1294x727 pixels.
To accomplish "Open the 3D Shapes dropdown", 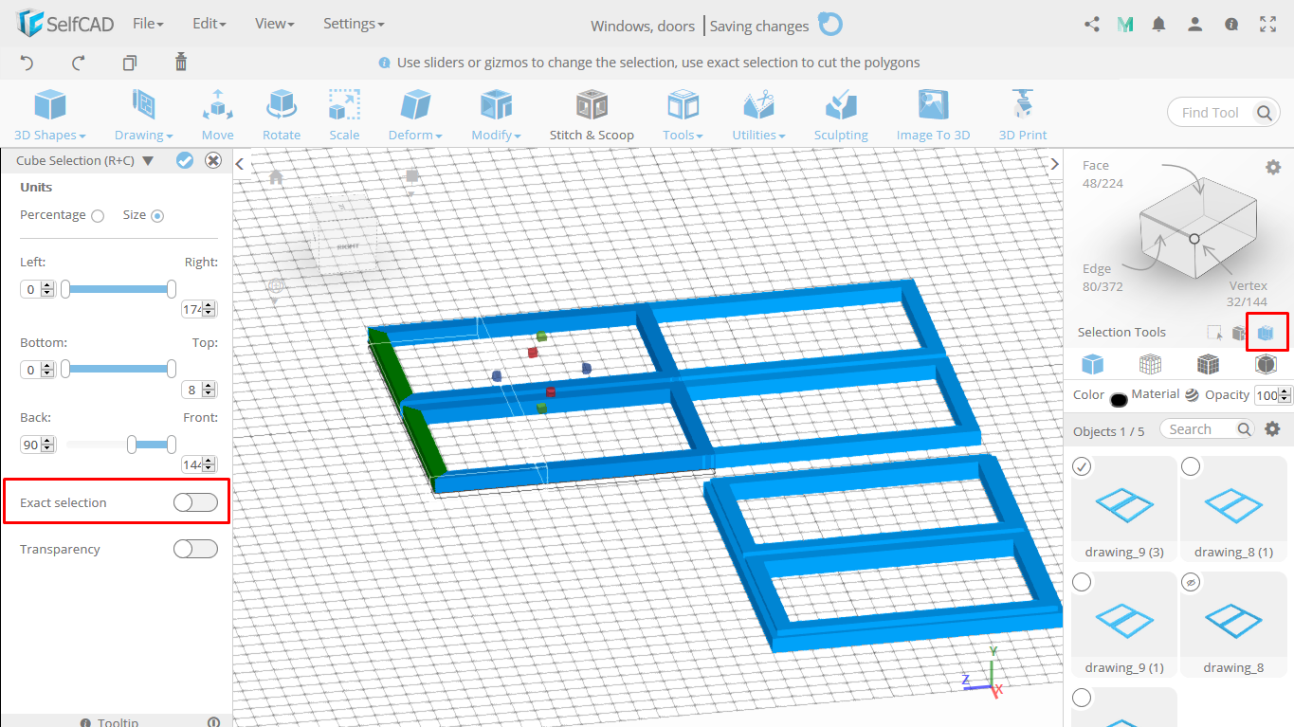I will pyautogui.click(x=50, y=116).
